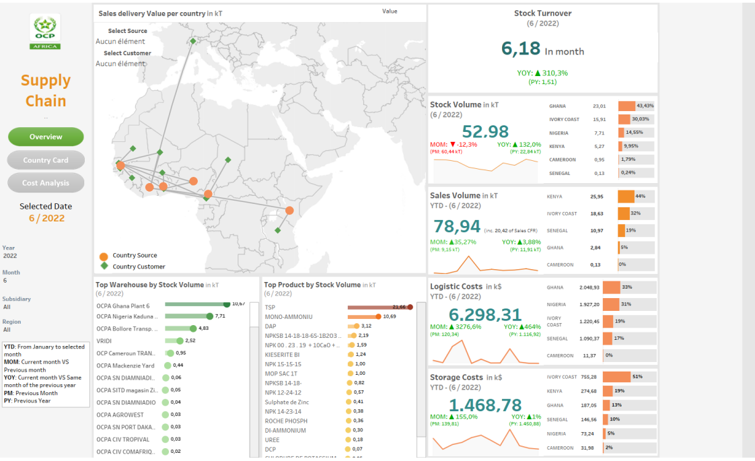Select the OCPA Nigeria Kaduna warehouse label
Viewport: 755px width, 461px height.
pos(127,316)
